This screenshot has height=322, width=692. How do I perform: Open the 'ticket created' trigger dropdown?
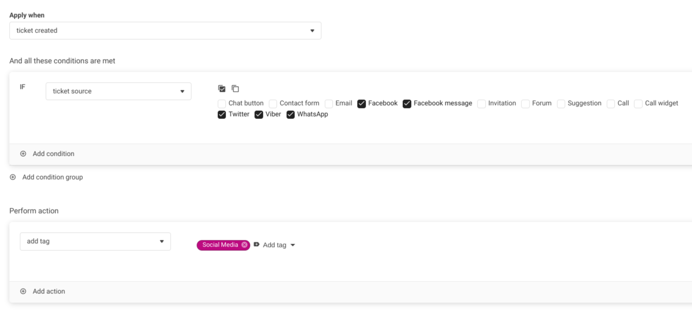tap(165, 31)
